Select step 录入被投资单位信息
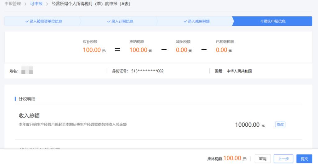 (x=43, y=21)
